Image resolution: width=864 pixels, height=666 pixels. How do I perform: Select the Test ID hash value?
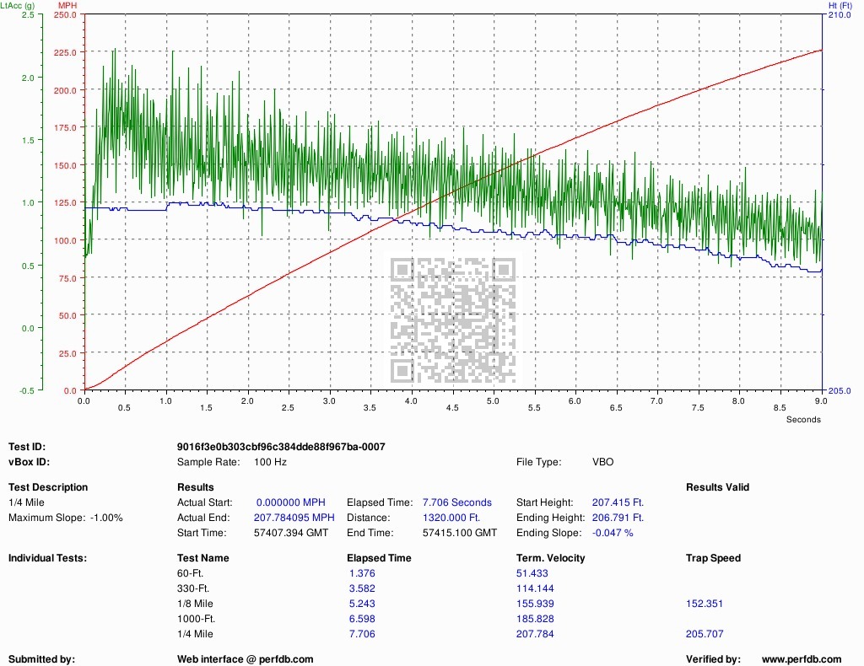pyautogui.click(x=281, y=447)
